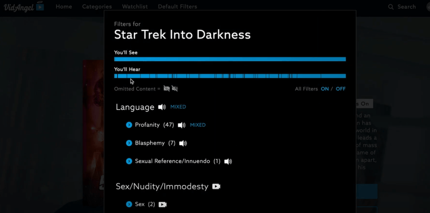Toggle the MIXED setting for Profanity
The width and height of the screenshot is (430, 213).
point(198,125)
